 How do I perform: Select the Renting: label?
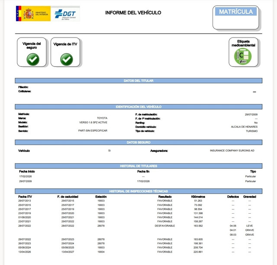[140, 123]
